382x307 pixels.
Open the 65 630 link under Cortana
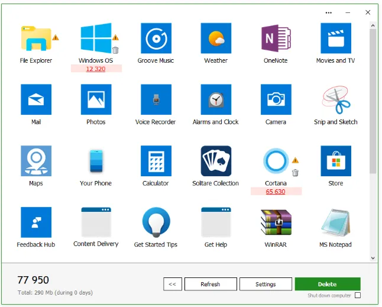[276, 192]
